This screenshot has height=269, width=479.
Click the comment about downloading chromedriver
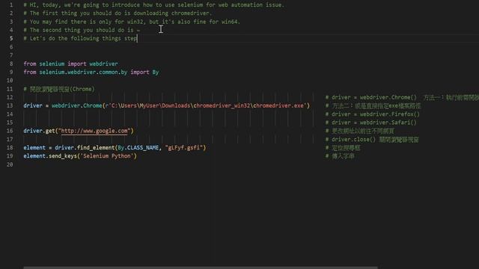pos(118,13)
